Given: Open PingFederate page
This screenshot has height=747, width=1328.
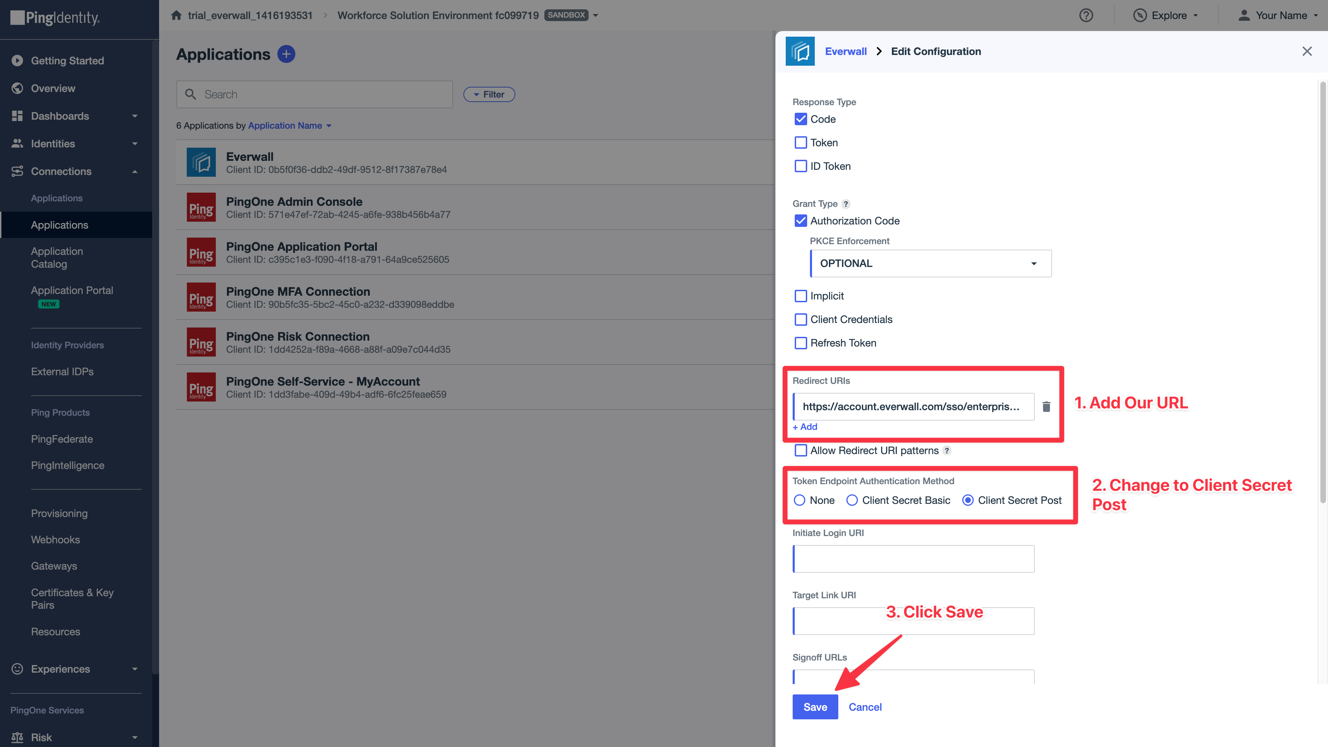Looking at the screenshot, I should click(x=62, y=439).
